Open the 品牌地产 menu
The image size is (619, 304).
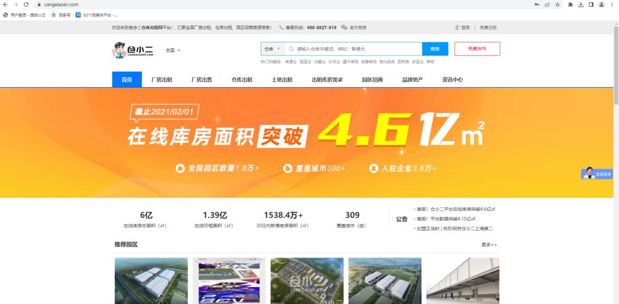click(x=413, y=80)
